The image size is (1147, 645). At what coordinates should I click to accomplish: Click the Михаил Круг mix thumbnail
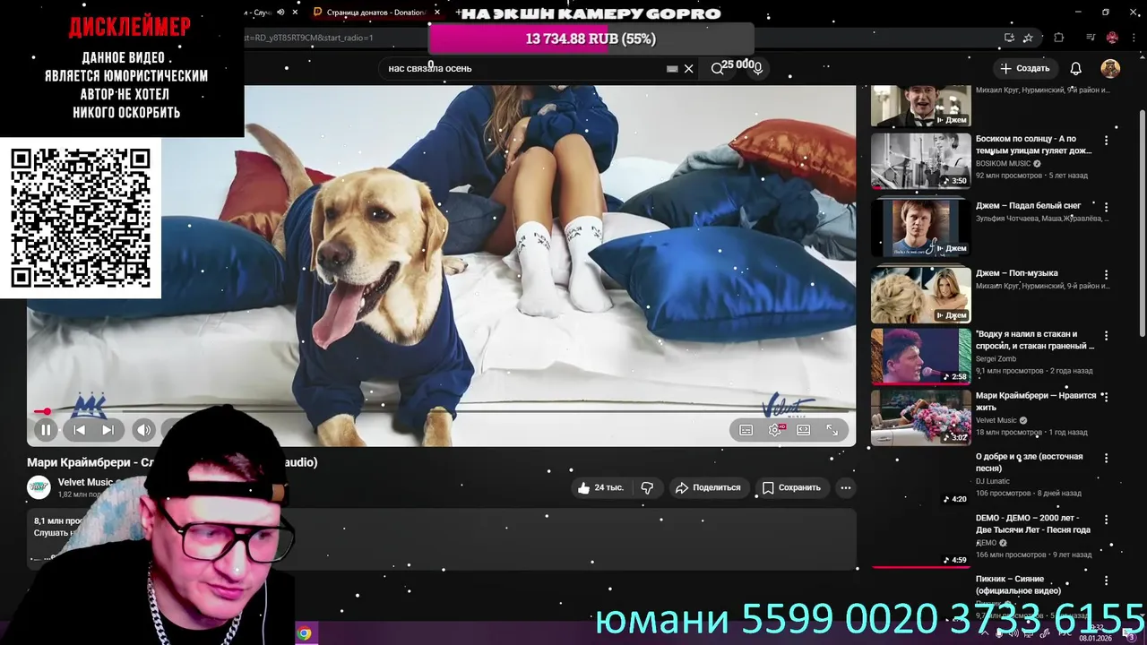921,107
